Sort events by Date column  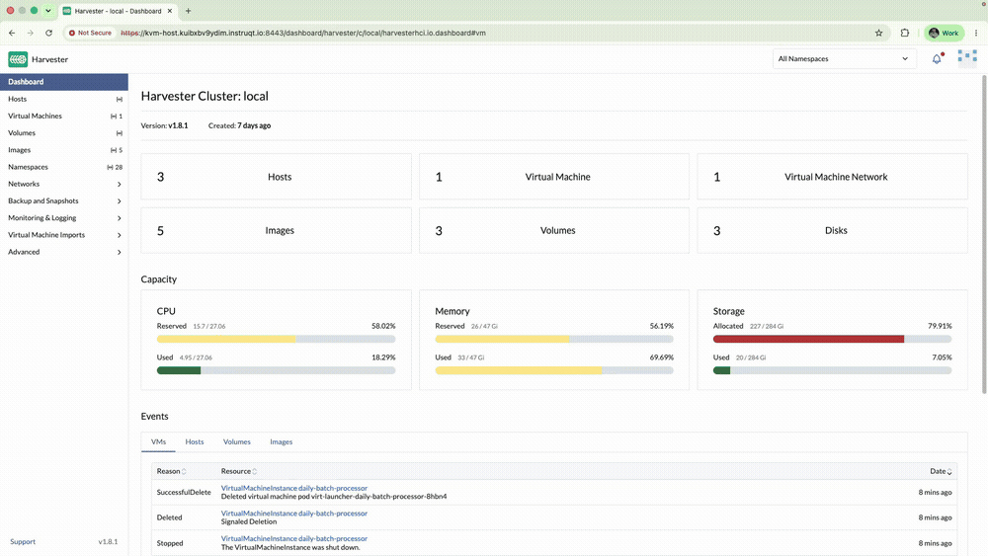[941, 471]
